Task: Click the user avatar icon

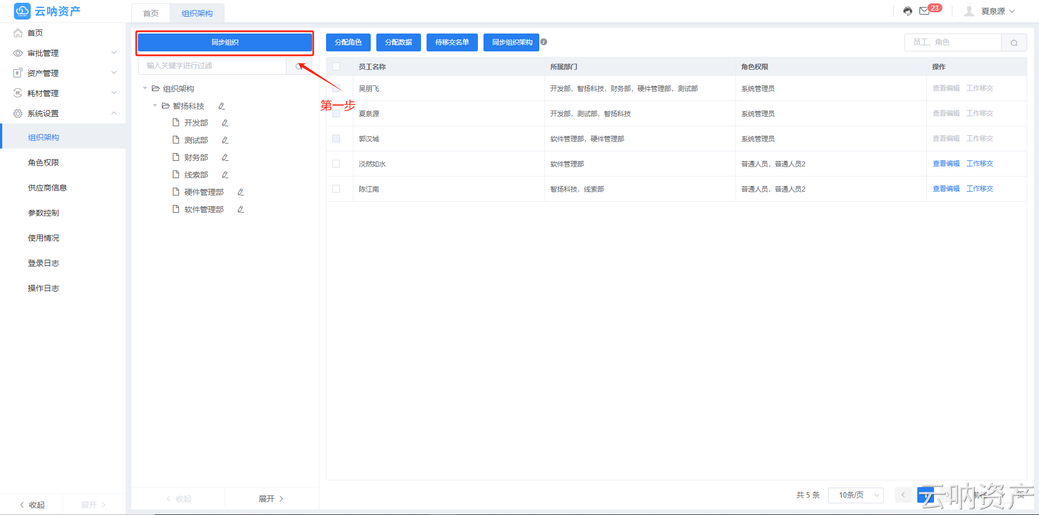Action: tap(969, 11)
